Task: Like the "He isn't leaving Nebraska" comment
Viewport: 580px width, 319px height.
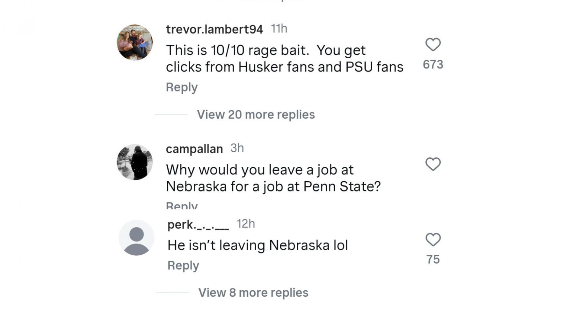Action: pyautogui.click(x=433, y=240)
